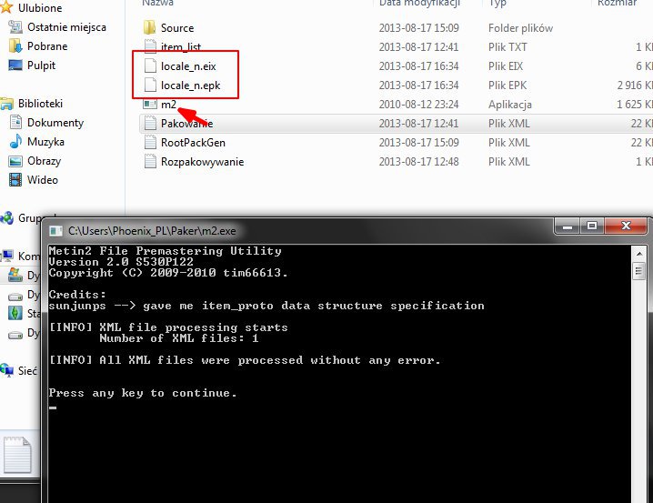Open the Source folder icon
Image resolution: width=653 pixels, height=503 pixels.
click(149, 28)
